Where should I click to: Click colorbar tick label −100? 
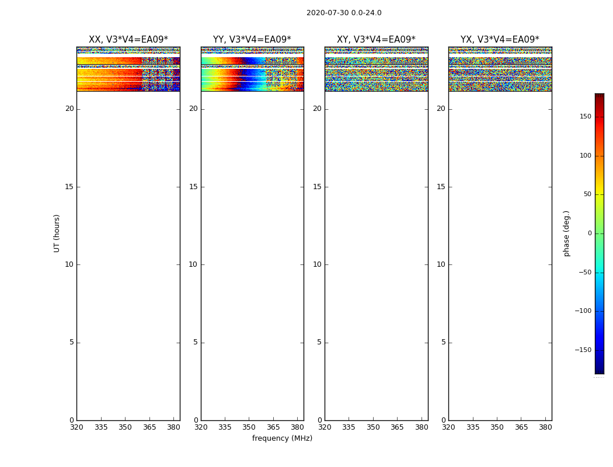click(583, 311)
